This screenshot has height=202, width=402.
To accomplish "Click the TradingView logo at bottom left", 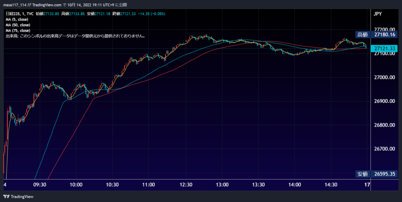I will pos(18,197).
